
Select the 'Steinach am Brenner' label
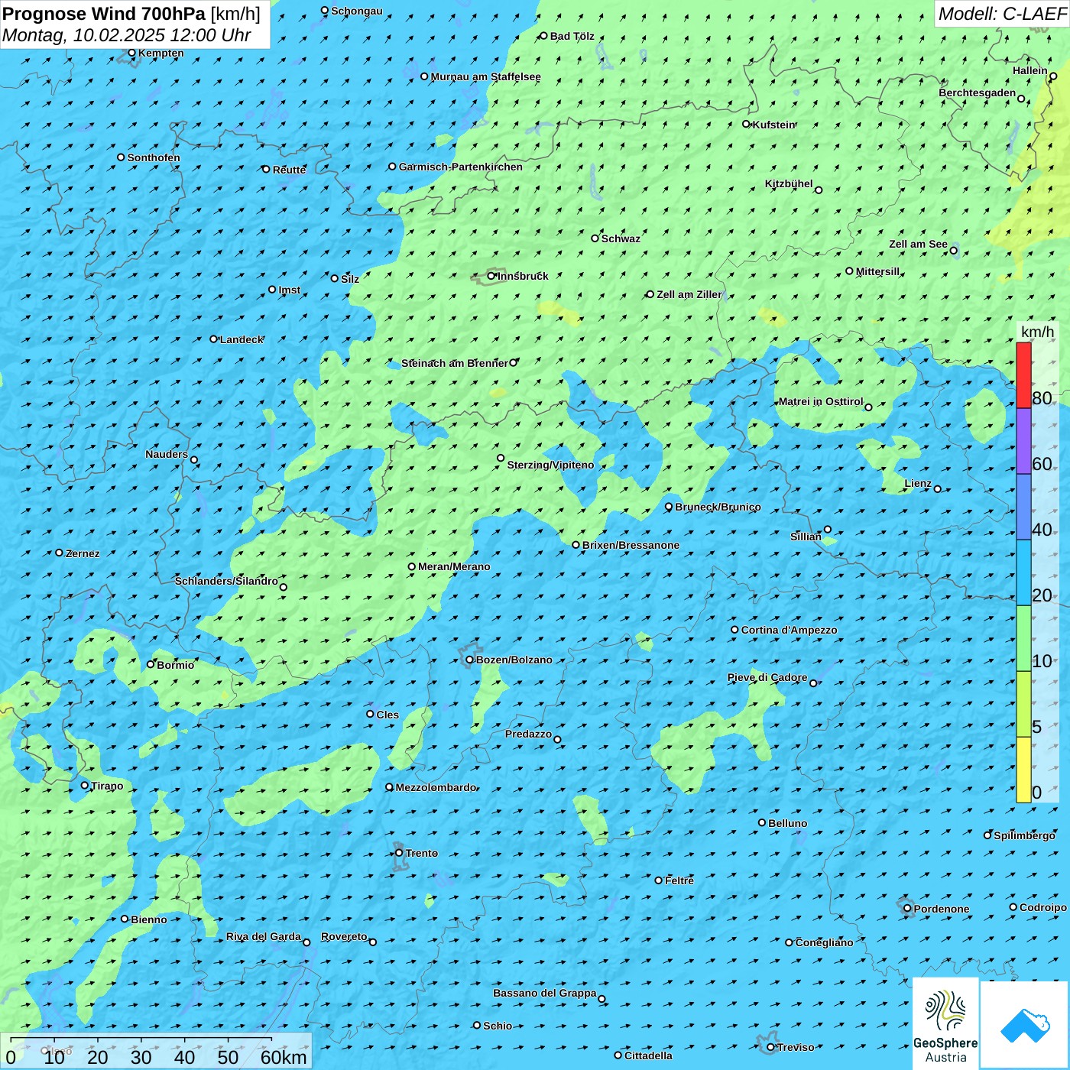[455, 363]
